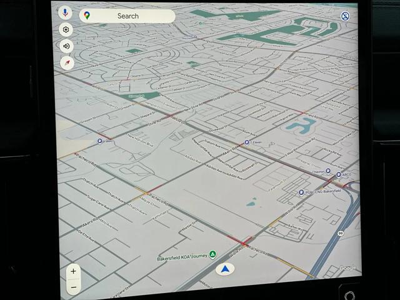
Task: Tap the "PG&E CNG-Bakersfield" label
Action: [322, 191]
